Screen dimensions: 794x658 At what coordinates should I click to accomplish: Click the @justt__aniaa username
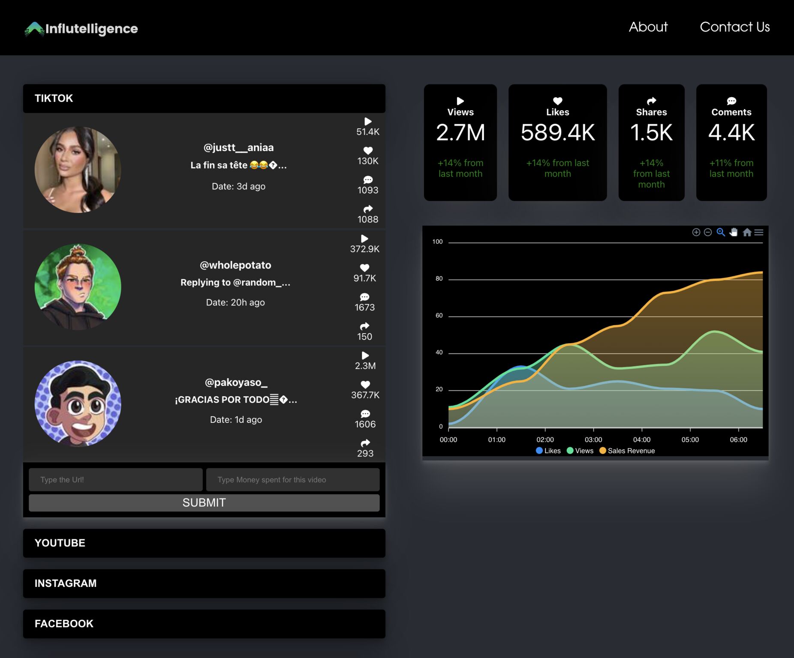click(238, 147)
